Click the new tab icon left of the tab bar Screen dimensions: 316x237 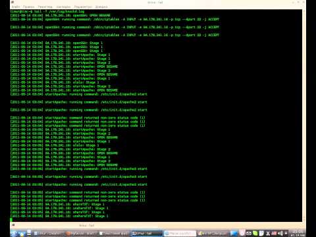pos(13,225)
